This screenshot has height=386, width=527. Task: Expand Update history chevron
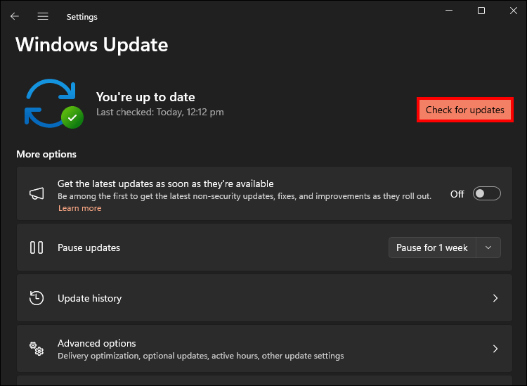495,298
